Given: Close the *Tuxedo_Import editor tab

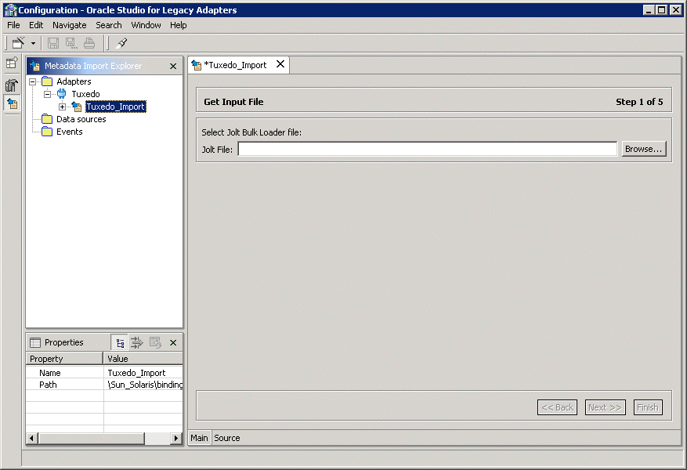Looking at the screenshot, I should (x=280, y=64).
